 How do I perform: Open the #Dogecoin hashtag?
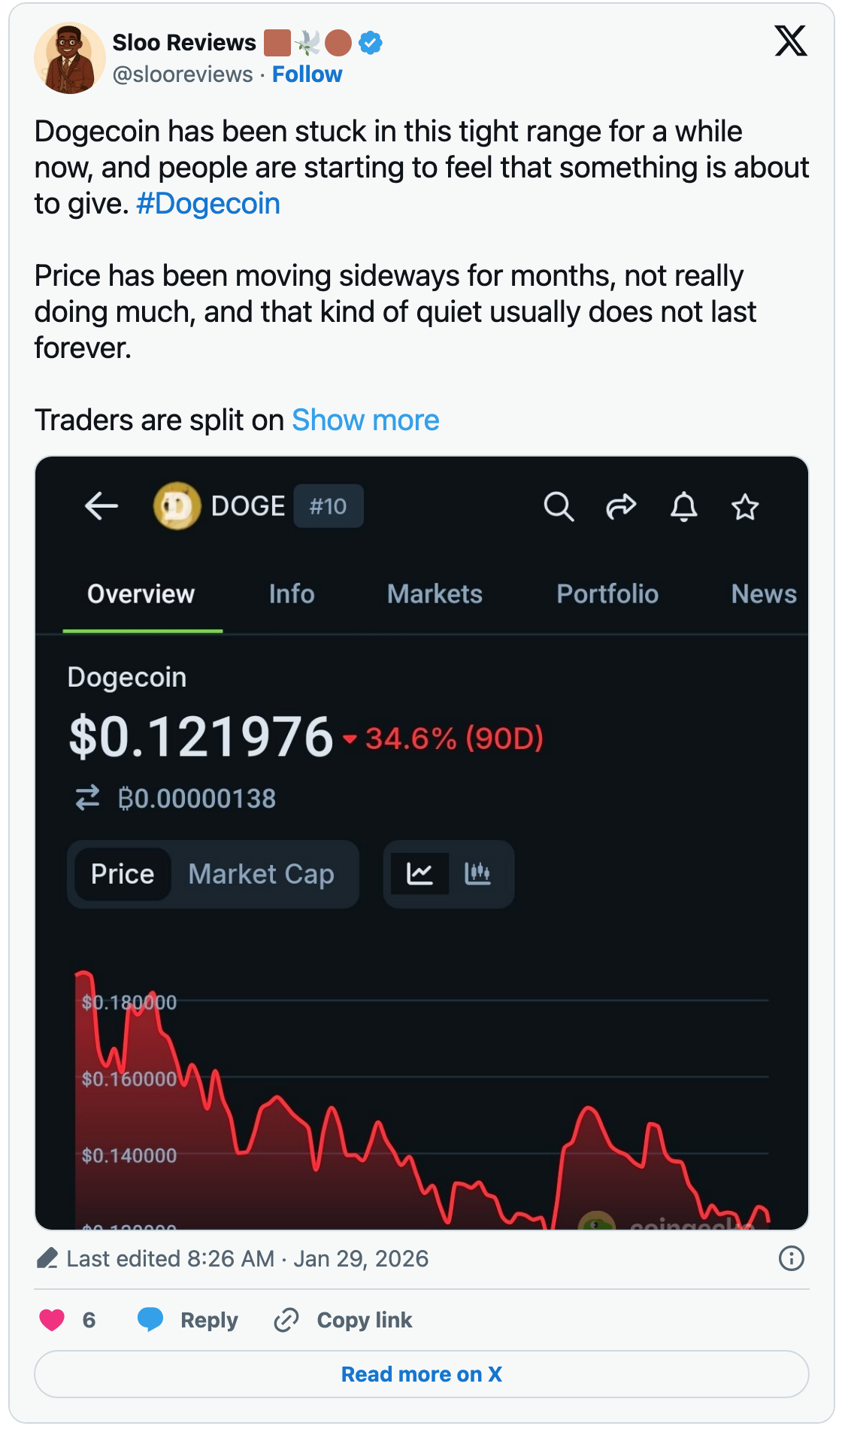point(208,204)
